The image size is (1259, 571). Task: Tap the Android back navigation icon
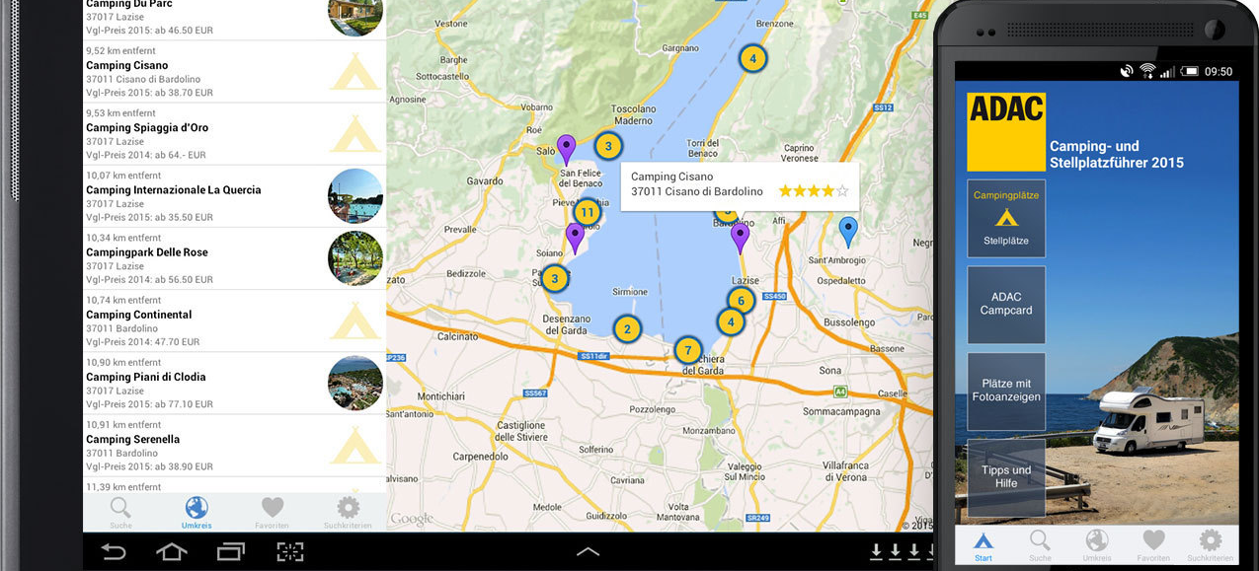(x=114, y=551)
